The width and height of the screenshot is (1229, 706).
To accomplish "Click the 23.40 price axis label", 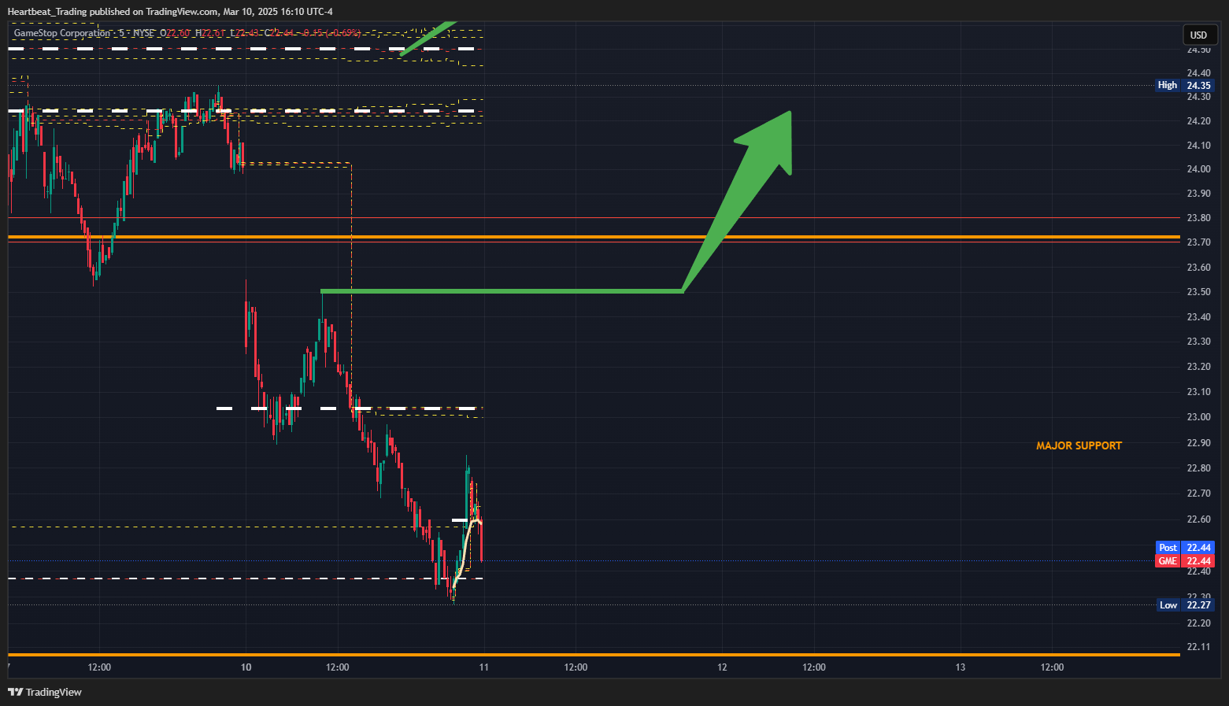I will point(1198,317).
